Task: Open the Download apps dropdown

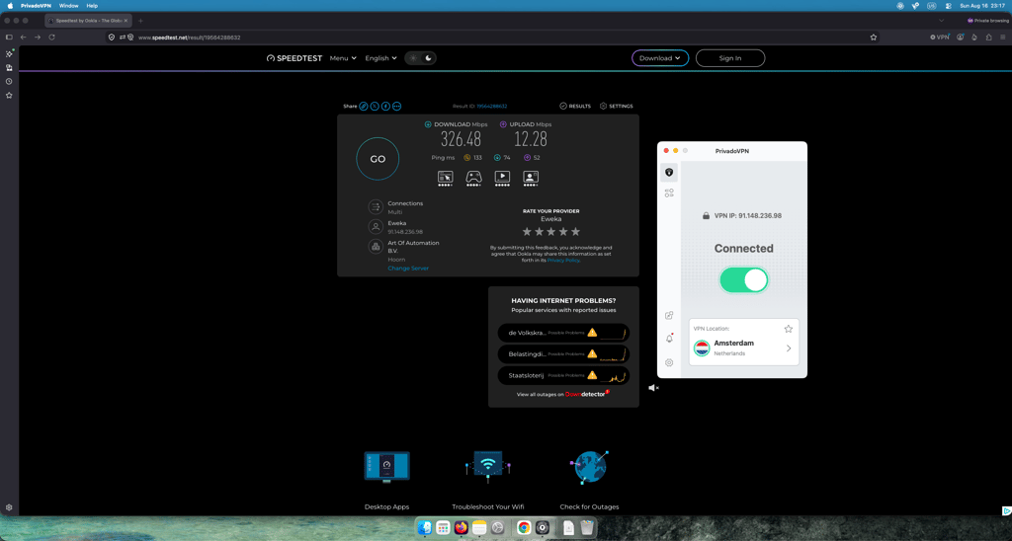Action: coord(659,58)
